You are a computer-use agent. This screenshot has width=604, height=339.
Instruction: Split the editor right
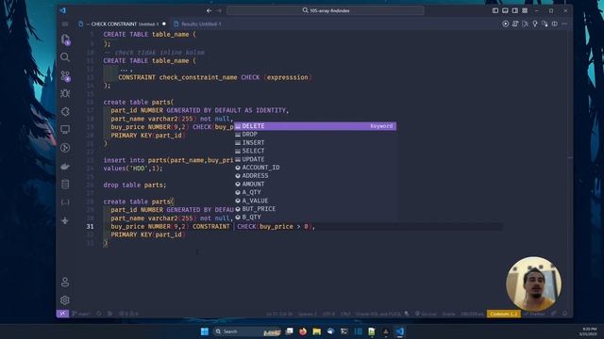555,24
